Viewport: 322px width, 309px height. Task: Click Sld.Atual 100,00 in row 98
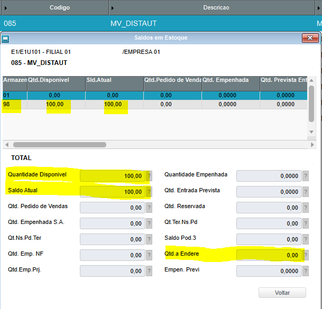coord(113,105)
